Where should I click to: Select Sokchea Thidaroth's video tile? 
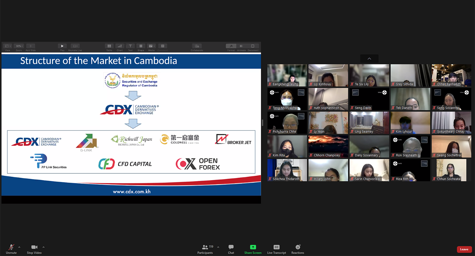point(287,170)
